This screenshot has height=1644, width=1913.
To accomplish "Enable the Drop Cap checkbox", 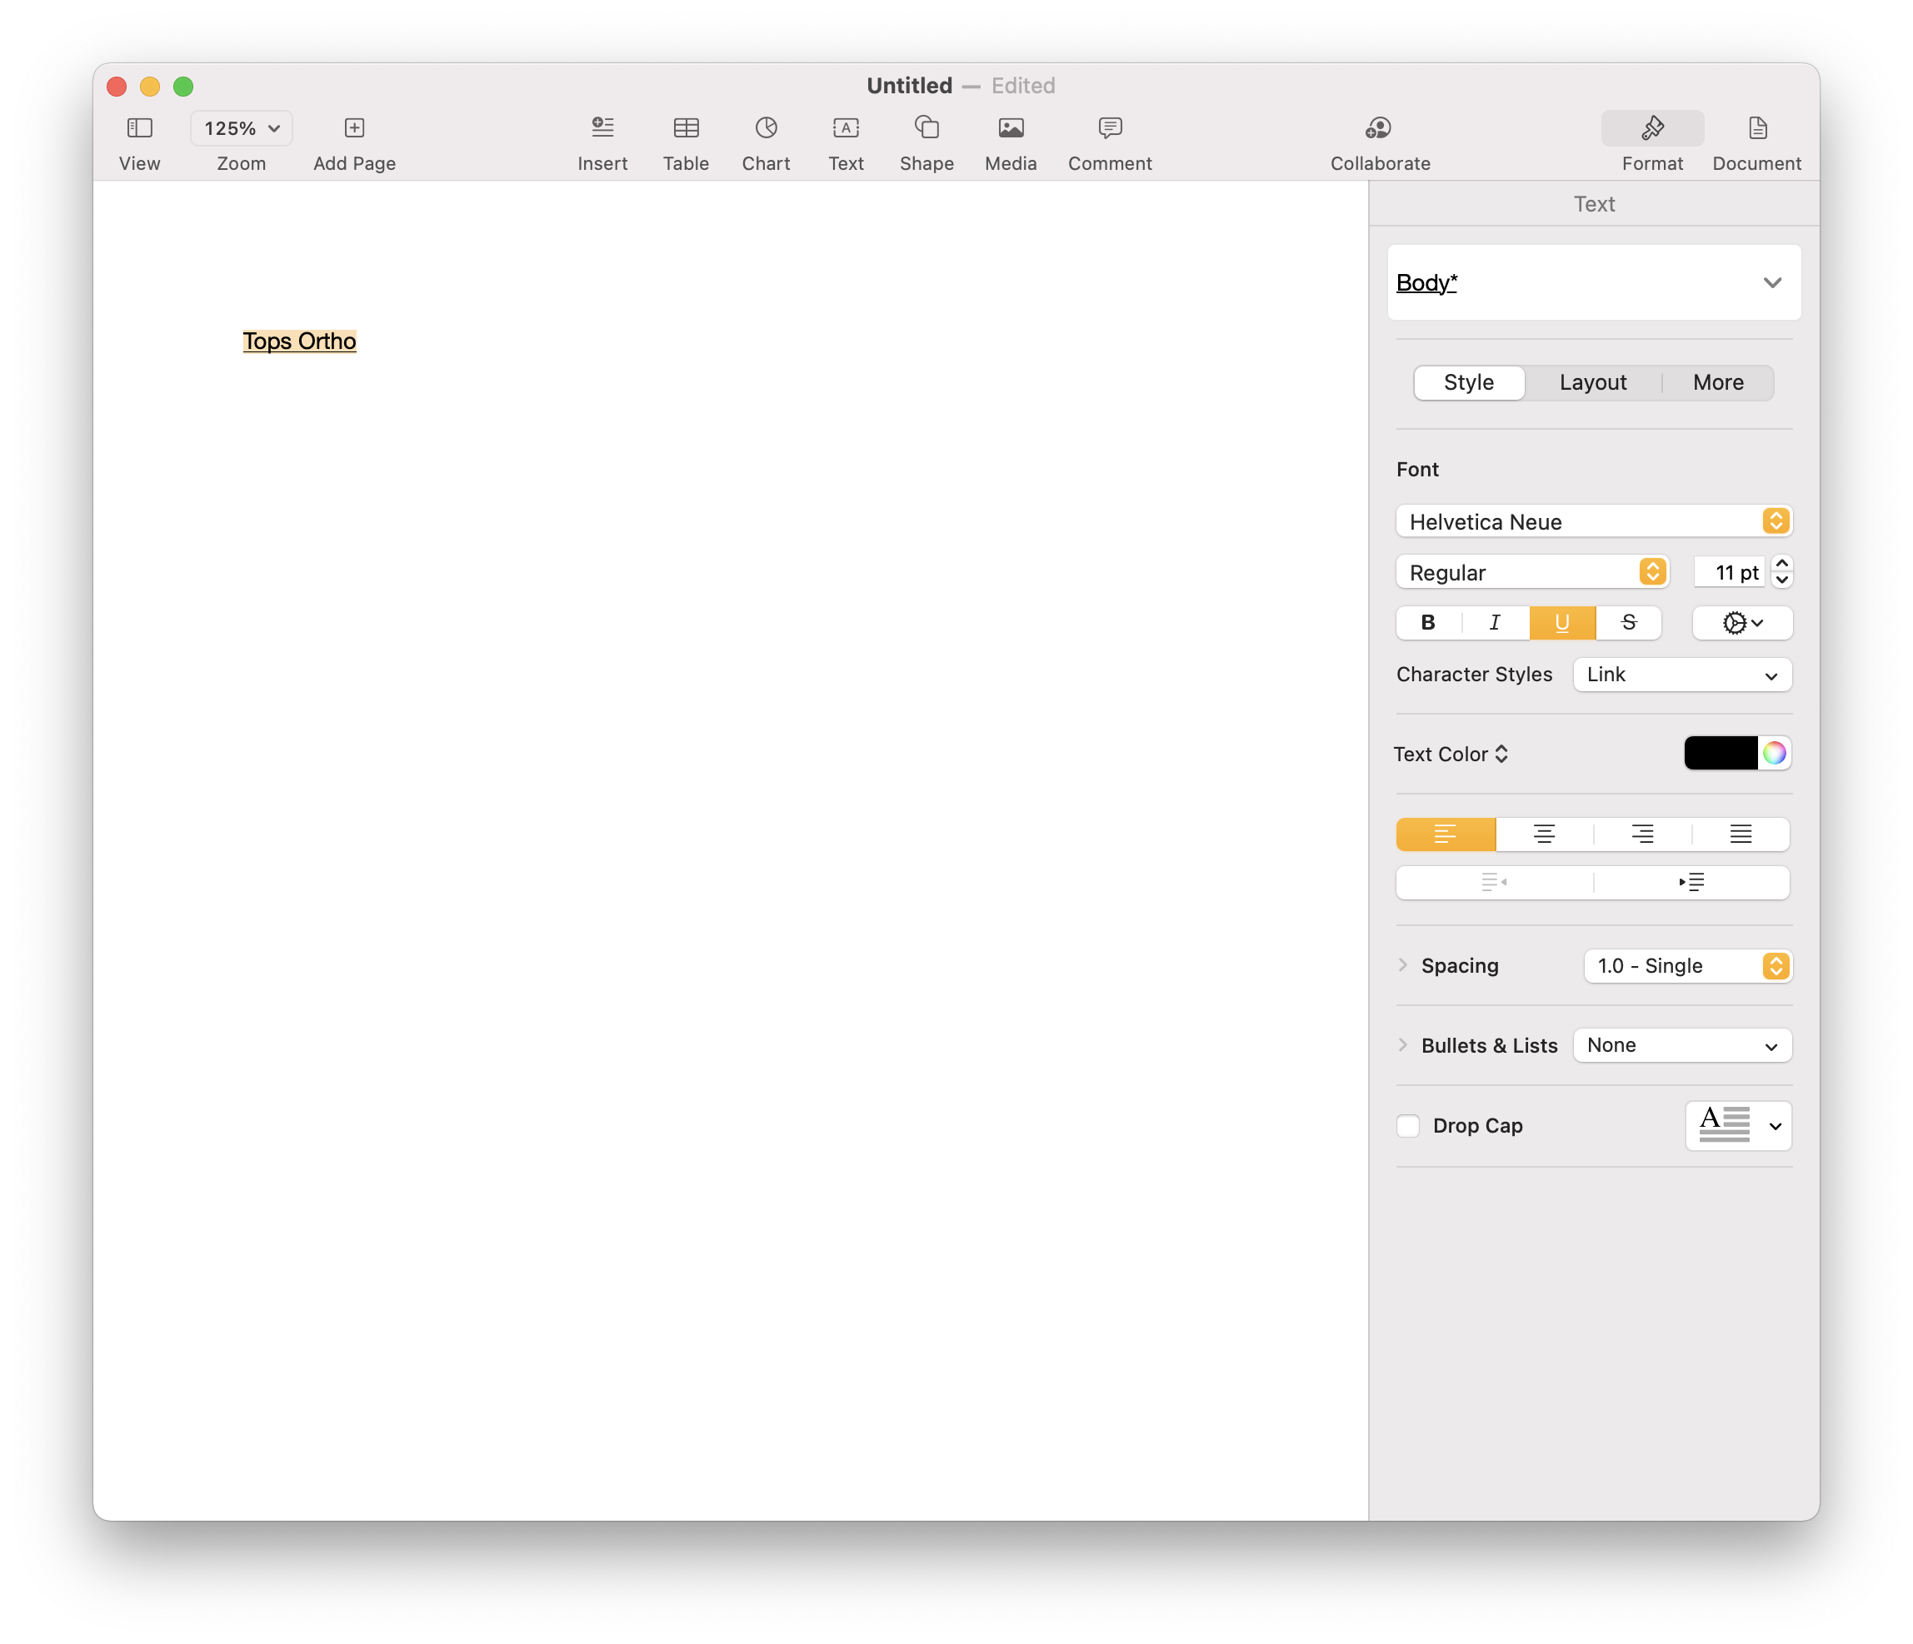I will (1408, 1125).
